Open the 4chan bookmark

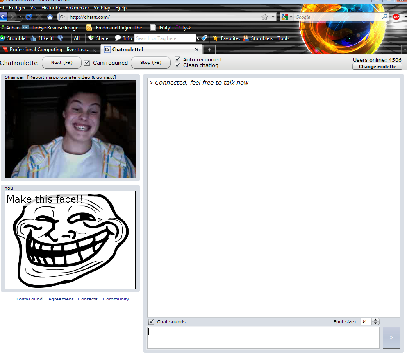(x=10, y=28)
